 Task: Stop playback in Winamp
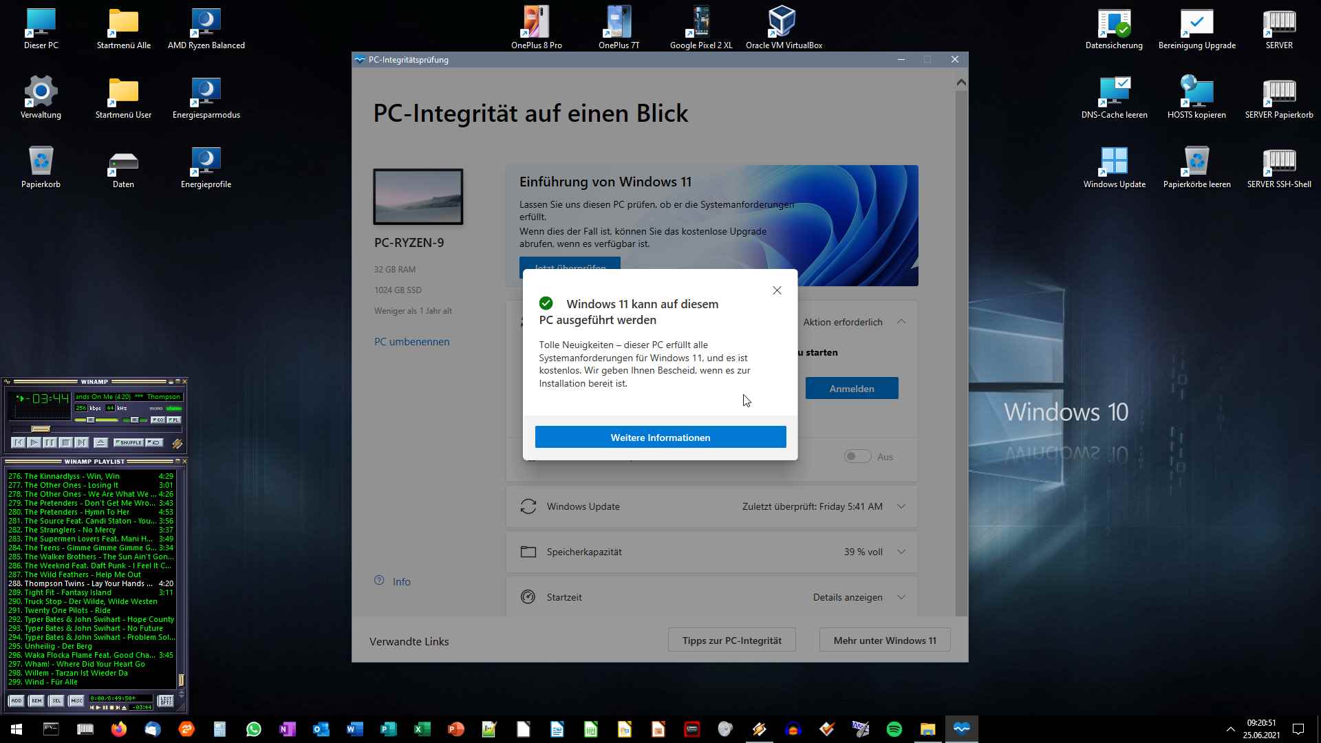coord(66,442)
